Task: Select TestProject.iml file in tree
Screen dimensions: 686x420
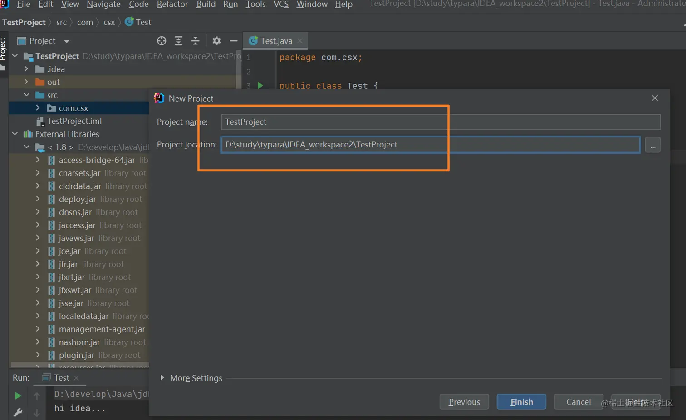Action: click(74, 121)
